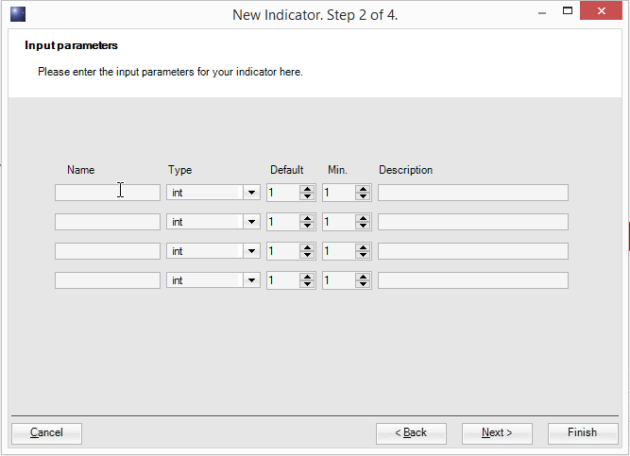Image resolution: width=630 pixels, height=456 pixels.
Task: Proceed with the Next > button
Action: [497, 433]
